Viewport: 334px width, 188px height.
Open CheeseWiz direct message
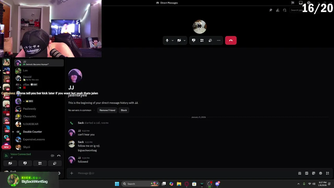click(x=39, y=116)
